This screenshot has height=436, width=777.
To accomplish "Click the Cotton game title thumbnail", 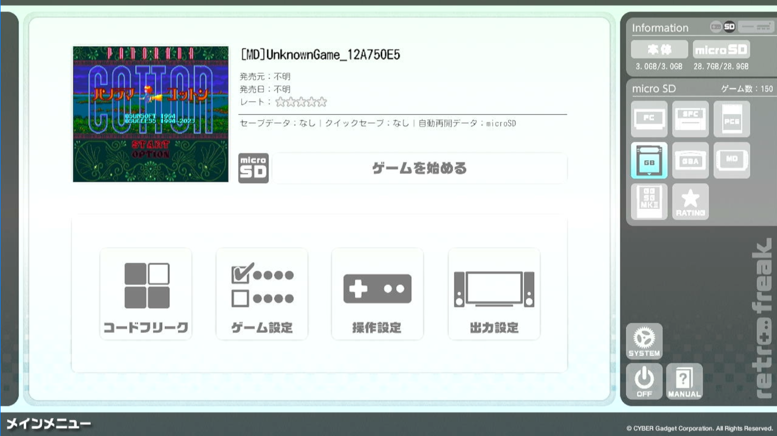I will 151,114.
